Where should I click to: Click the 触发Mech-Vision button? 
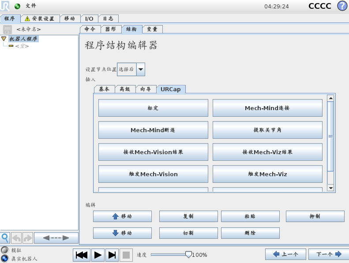tap(153, 174)
